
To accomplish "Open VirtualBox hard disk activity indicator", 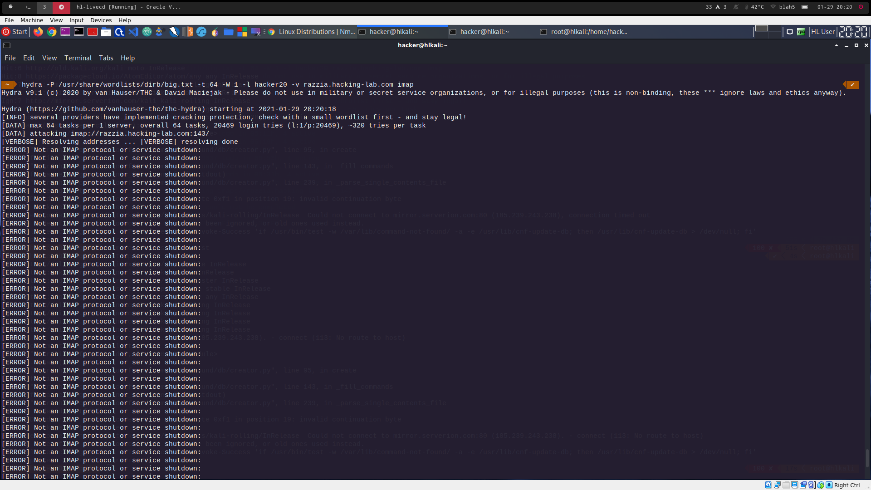I will click(768, 485).
